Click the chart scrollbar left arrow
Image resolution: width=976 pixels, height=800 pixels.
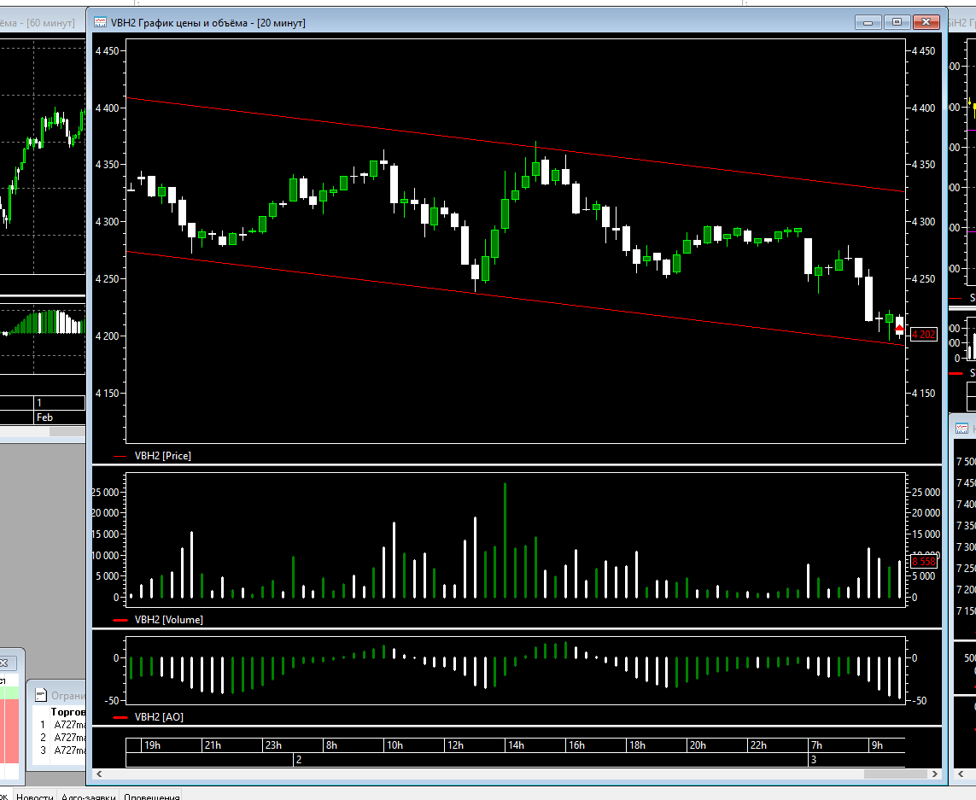click(99, 774)
